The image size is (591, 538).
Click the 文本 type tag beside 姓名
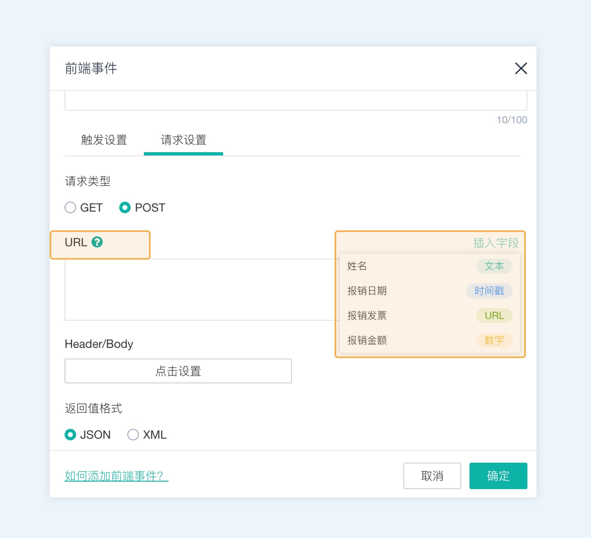(494, 266)
